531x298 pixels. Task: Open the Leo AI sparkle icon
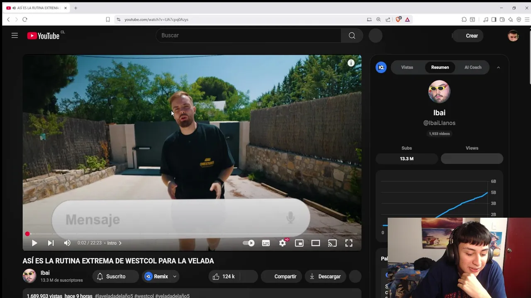(510, 19)
